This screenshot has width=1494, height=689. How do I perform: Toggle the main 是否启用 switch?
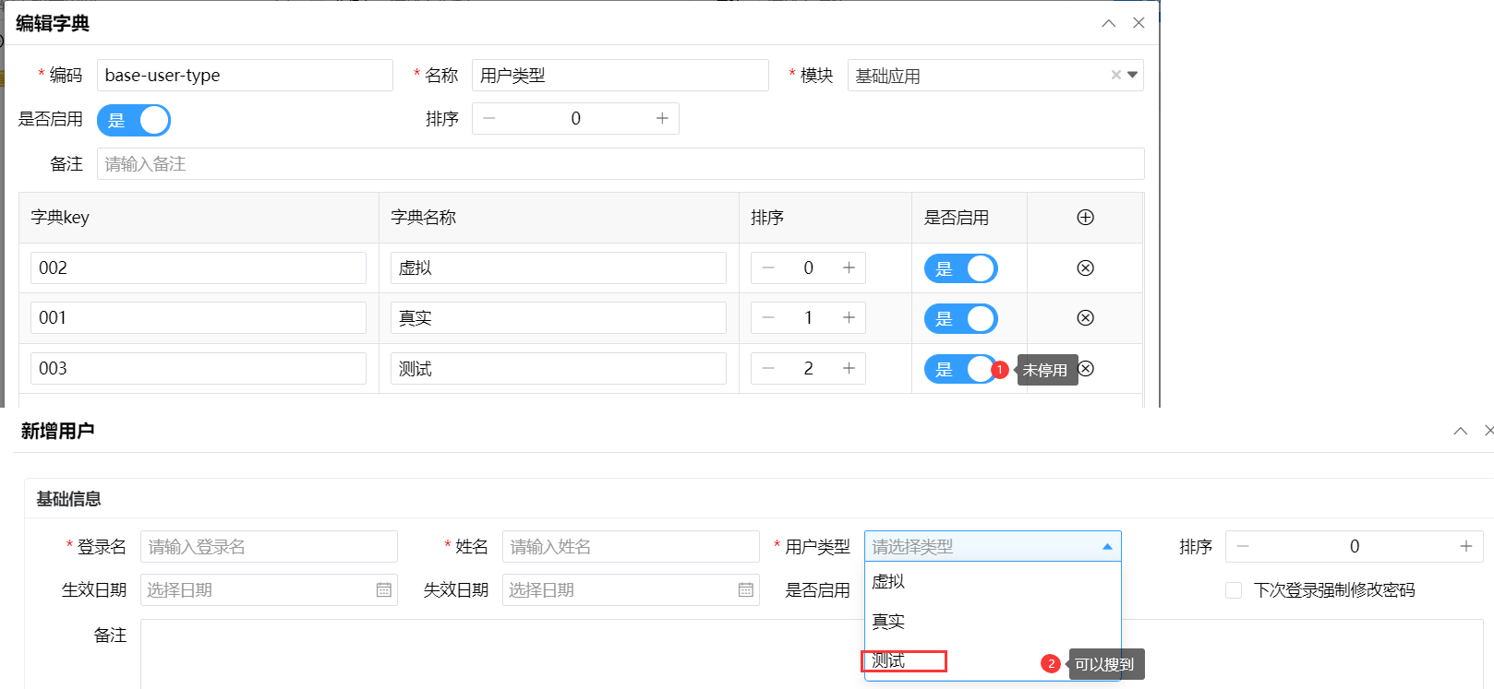(134, 120)
